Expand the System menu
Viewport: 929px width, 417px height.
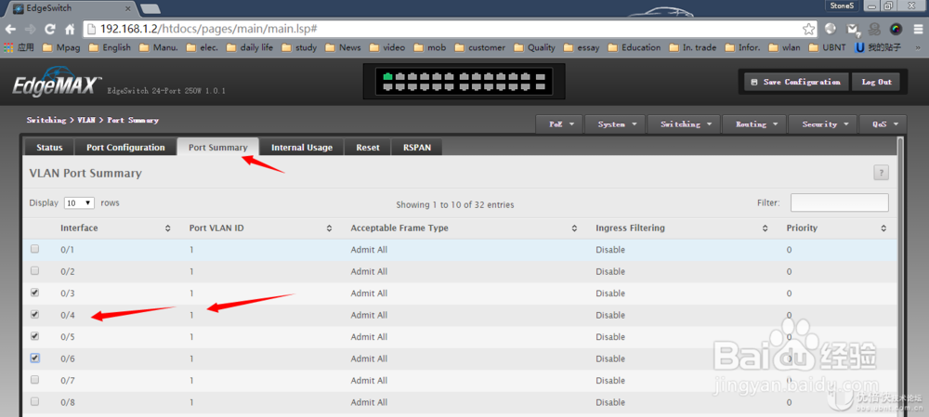point(615,124)
